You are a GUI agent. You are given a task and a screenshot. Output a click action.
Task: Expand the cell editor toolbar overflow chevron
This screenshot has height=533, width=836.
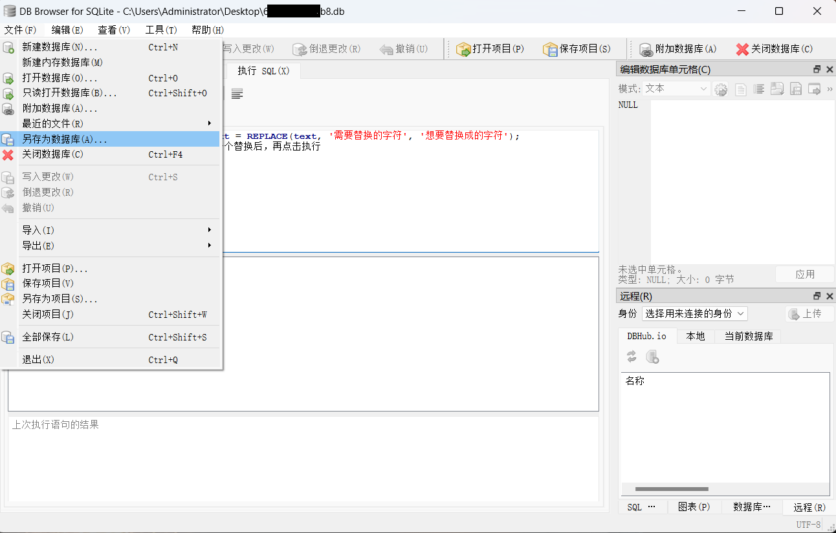click(830, 89)
